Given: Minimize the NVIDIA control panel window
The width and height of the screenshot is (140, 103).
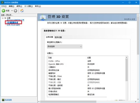Looking at the screenshot, I should [x=123, y=3].
